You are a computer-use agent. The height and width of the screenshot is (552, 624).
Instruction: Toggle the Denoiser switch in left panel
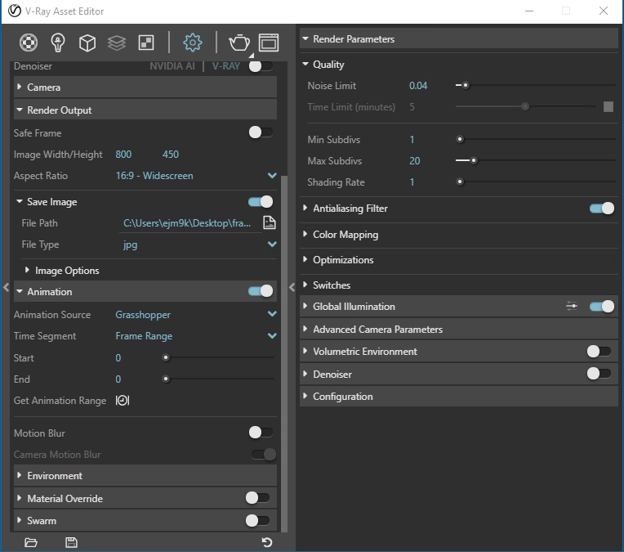(x=261, y=66)
